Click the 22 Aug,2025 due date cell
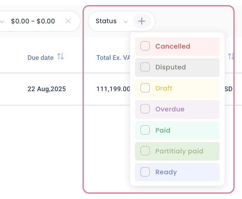Screen dimensions: 242x199 pyautogui.click(x=47, y=89)
